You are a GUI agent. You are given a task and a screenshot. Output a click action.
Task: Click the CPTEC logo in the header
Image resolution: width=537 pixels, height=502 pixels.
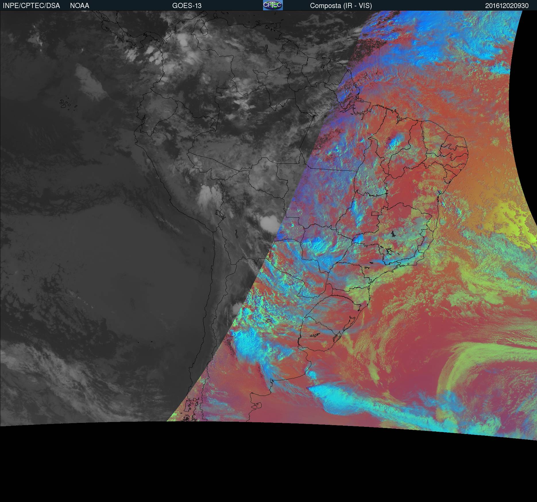click(273, 5)
